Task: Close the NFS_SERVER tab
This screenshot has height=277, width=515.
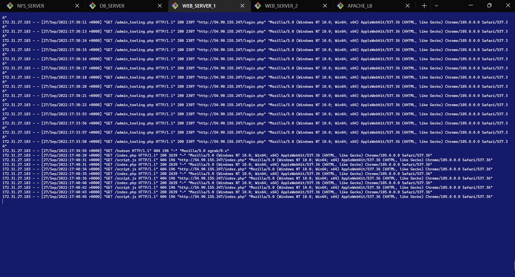Action: (x=77, y=6)
